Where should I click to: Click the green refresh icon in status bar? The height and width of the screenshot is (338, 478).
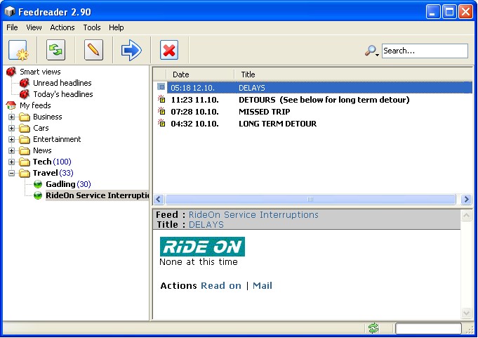373,328
